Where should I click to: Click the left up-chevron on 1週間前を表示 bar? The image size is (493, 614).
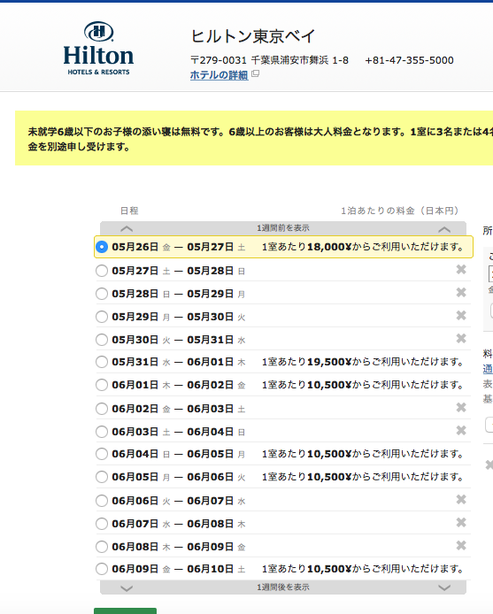tap(127, 228)
